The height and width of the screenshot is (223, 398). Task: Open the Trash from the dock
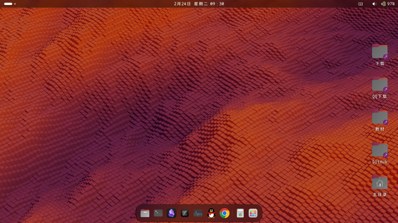(x=240, y=213)
